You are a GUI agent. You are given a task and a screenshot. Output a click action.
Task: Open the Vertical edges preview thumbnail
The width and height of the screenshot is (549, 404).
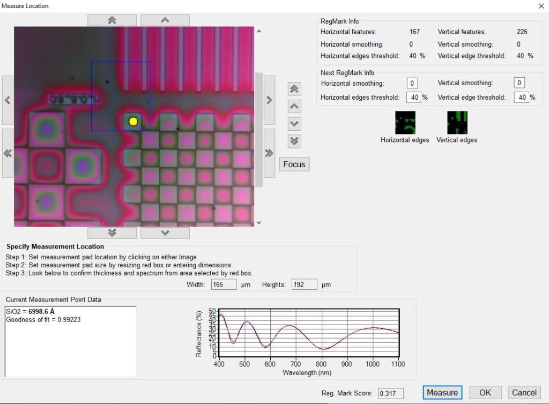click(x=457, y=122)
